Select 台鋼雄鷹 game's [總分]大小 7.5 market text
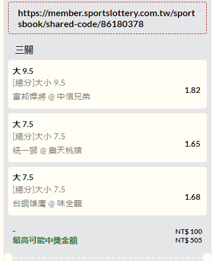212x261 pixels. click(x=39, y=189)
